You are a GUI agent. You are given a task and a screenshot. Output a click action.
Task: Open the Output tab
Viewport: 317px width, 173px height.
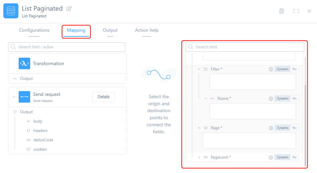(110, 30)
